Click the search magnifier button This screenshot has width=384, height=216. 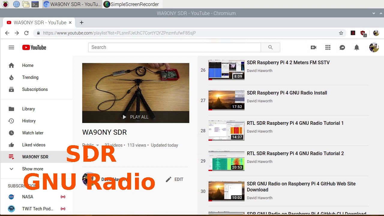click(x=270, y=47)
